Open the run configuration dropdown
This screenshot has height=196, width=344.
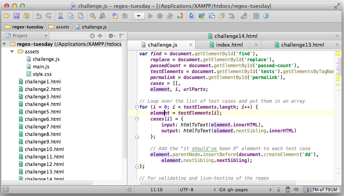pos(139,16)
